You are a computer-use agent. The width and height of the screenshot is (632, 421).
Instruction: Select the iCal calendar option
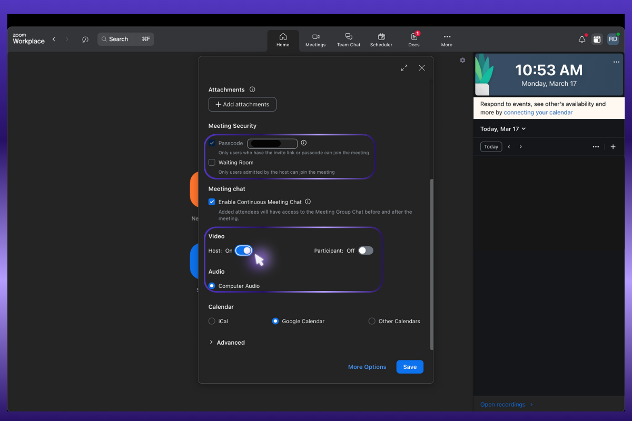(x=212, y=321)
